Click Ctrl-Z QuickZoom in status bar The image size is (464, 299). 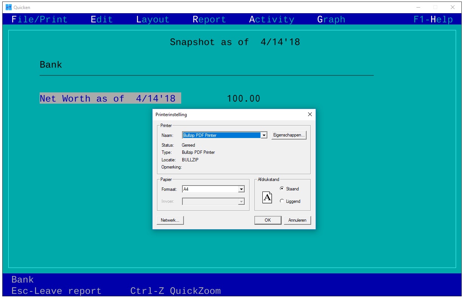[x=176, y=291]
